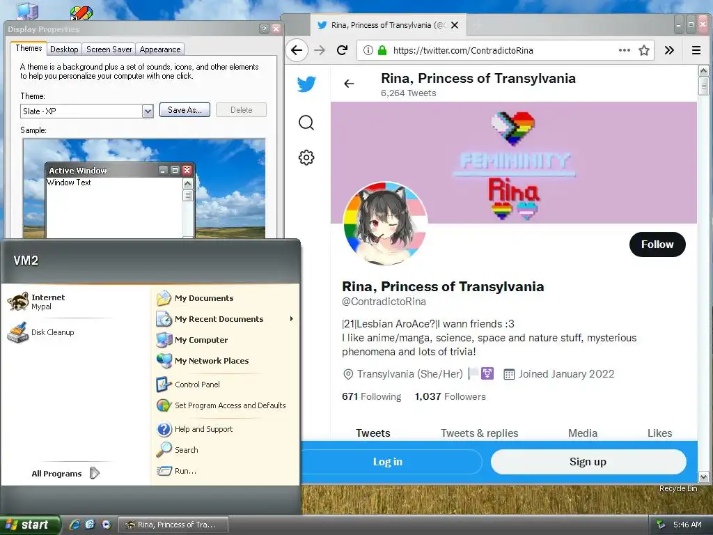Click the Rina taskbar window button
Image resolution: width=713 pixels, height=535 pixels.
point(173,525)
